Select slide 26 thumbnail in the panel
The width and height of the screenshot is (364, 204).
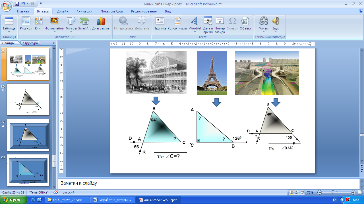(28, 99)
